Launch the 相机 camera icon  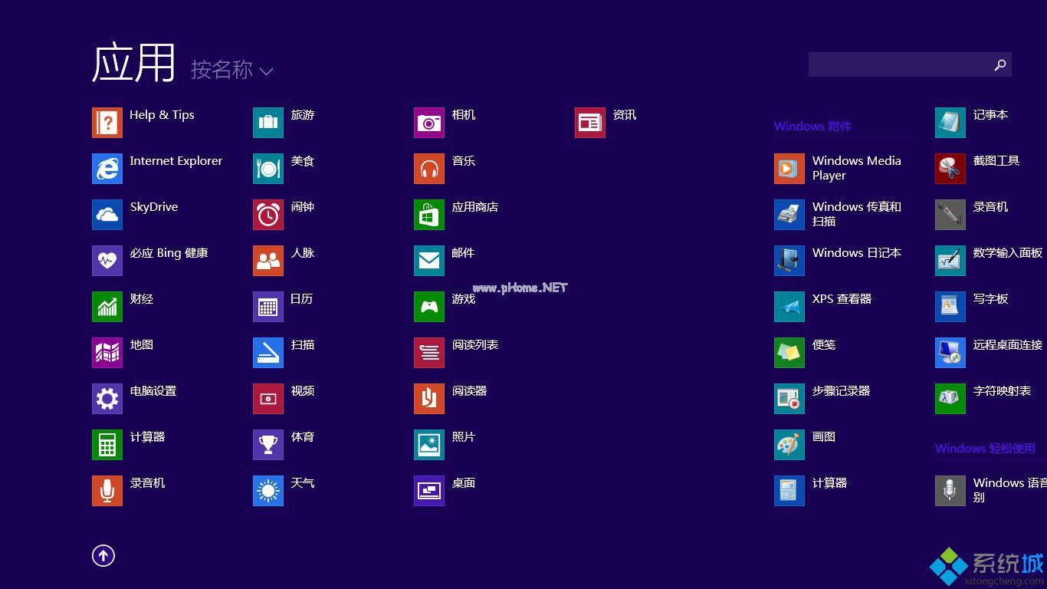click(429, 123)
